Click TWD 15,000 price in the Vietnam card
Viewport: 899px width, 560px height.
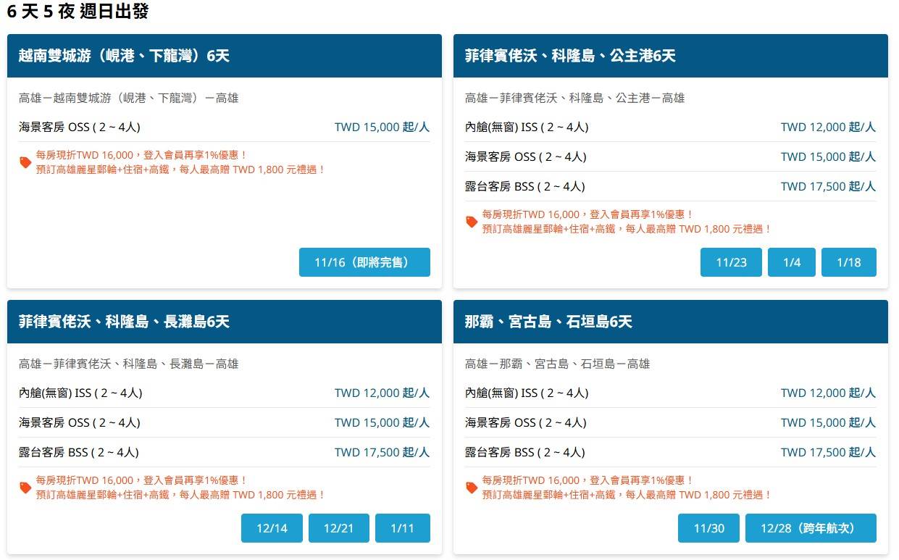[382, 127]
